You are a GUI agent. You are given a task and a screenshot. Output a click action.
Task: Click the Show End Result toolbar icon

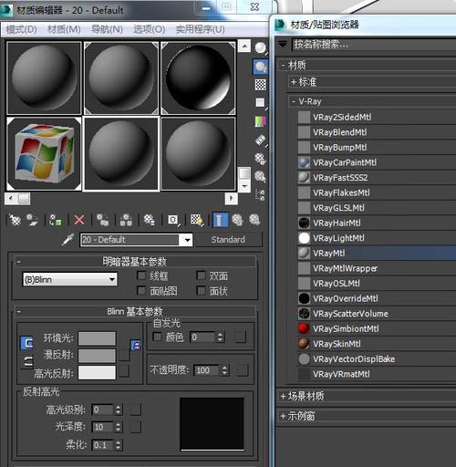(220, 220)
